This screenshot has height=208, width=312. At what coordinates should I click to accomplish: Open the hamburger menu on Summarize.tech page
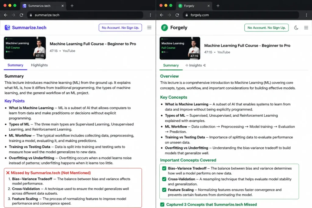point(149,27)
